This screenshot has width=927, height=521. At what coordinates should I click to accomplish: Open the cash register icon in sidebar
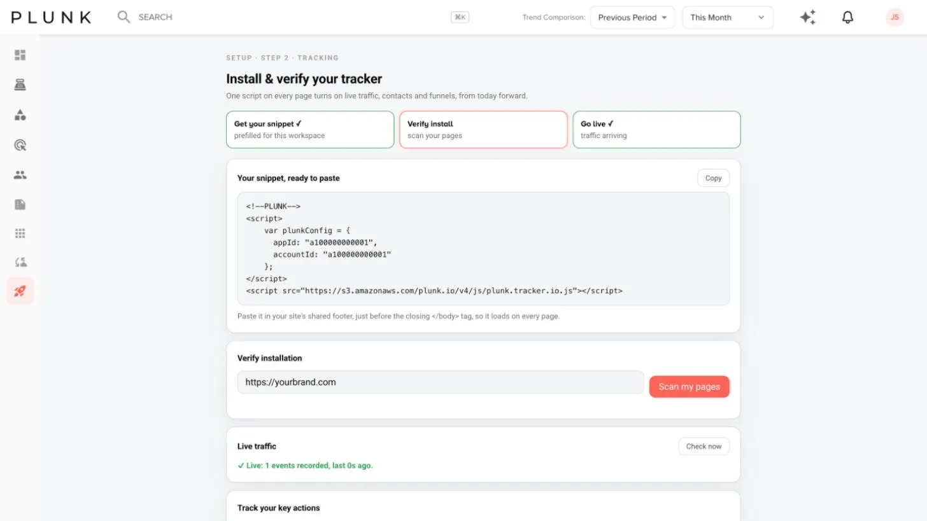pos(20,85)
